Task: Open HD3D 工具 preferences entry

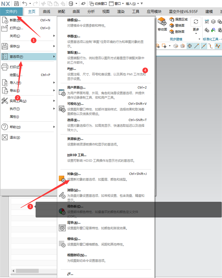Action: (106, 158)
